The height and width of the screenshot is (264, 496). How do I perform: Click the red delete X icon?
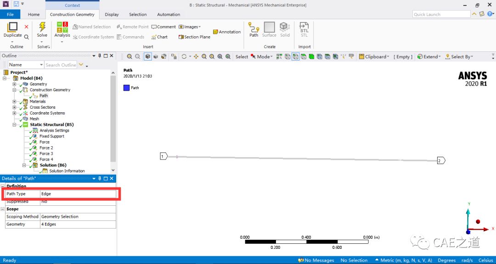[26, 27]
